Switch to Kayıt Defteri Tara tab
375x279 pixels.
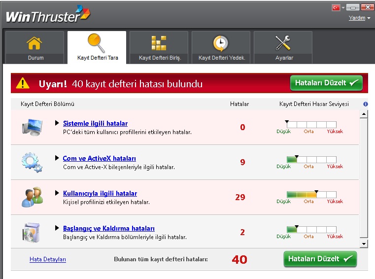pos(97,47)
